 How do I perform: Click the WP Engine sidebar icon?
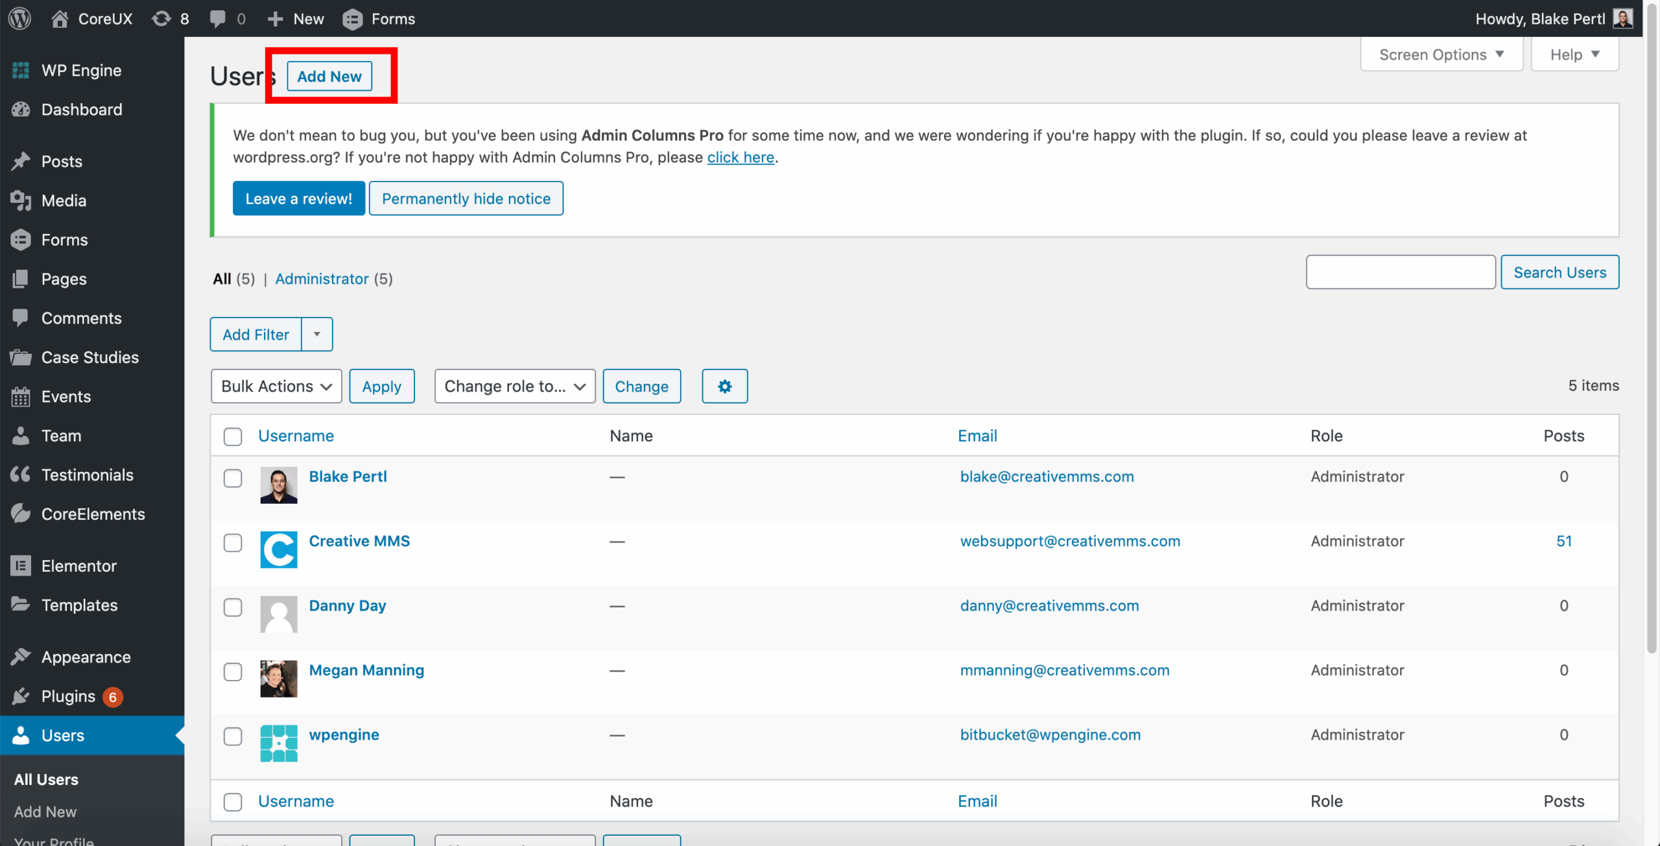(x=21, y=71)
